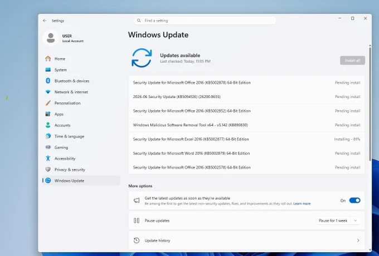Click the Apps icon in sidebar

(x=48, y=114)
